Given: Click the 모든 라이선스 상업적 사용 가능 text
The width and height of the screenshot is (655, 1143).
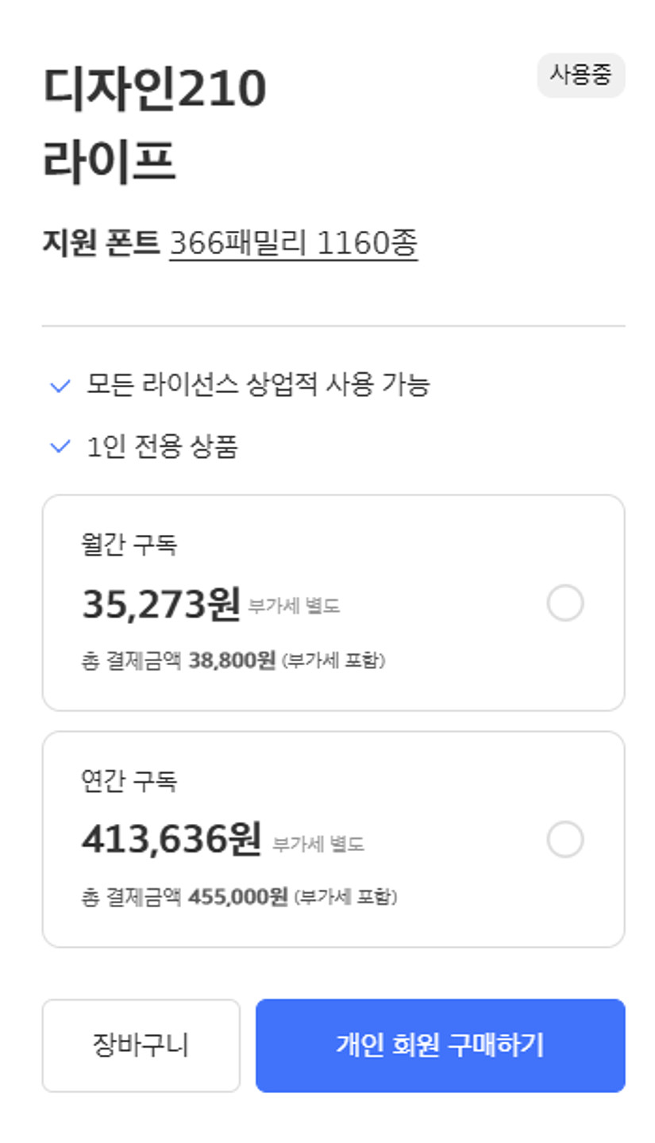Looking at the screenshot, I should point(258,385).
